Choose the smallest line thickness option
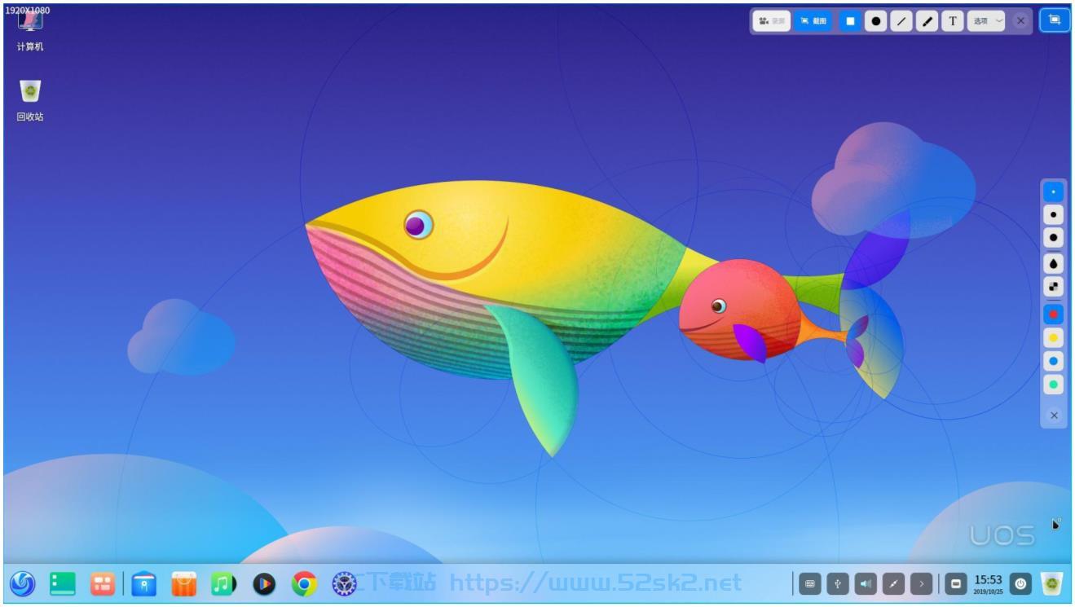The image size is (1075, 607). (x=1054, y=192)
